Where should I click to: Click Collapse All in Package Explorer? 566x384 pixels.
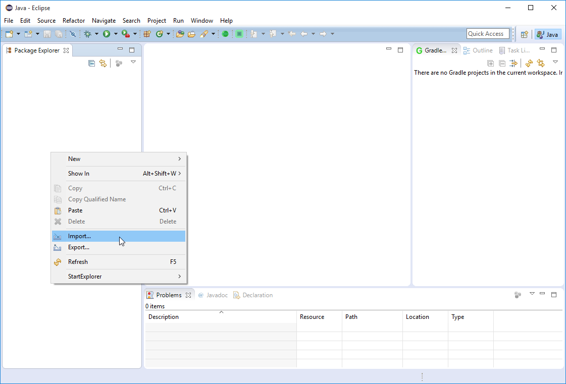(91, 63)
